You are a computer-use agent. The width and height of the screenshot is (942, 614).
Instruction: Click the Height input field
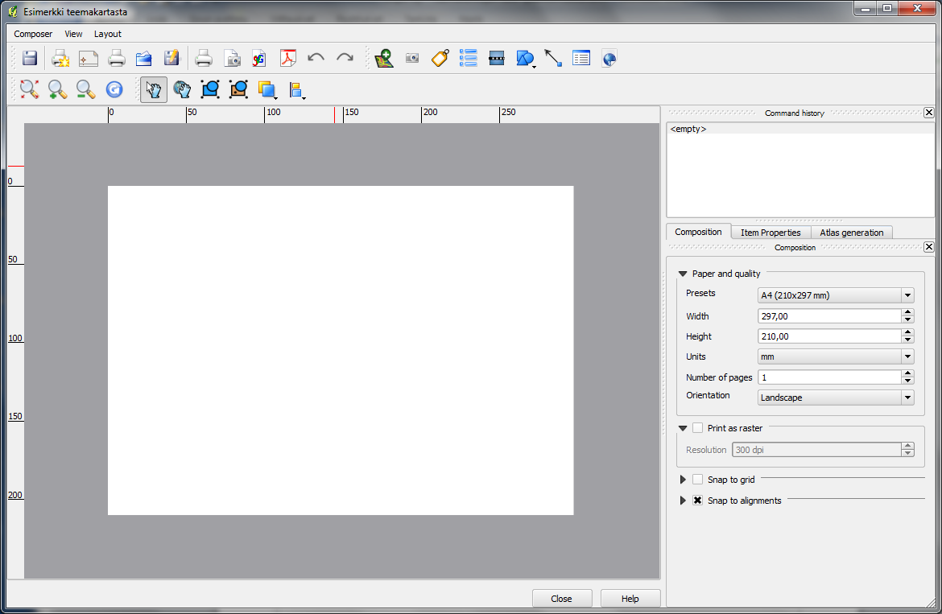pyautogui.click(x=829, y=336)
